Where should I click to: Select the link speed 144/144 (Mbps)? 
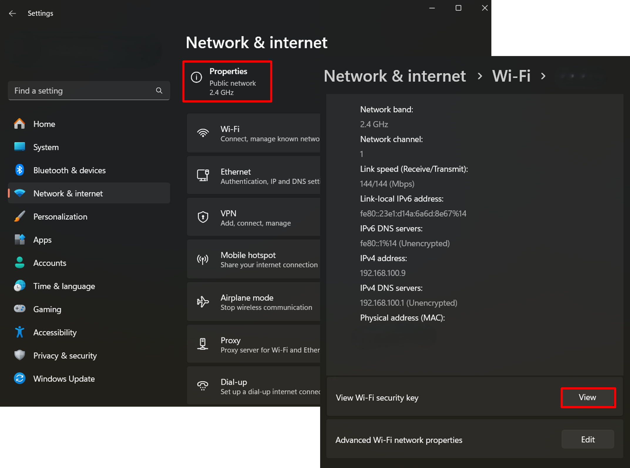point(387,184)
